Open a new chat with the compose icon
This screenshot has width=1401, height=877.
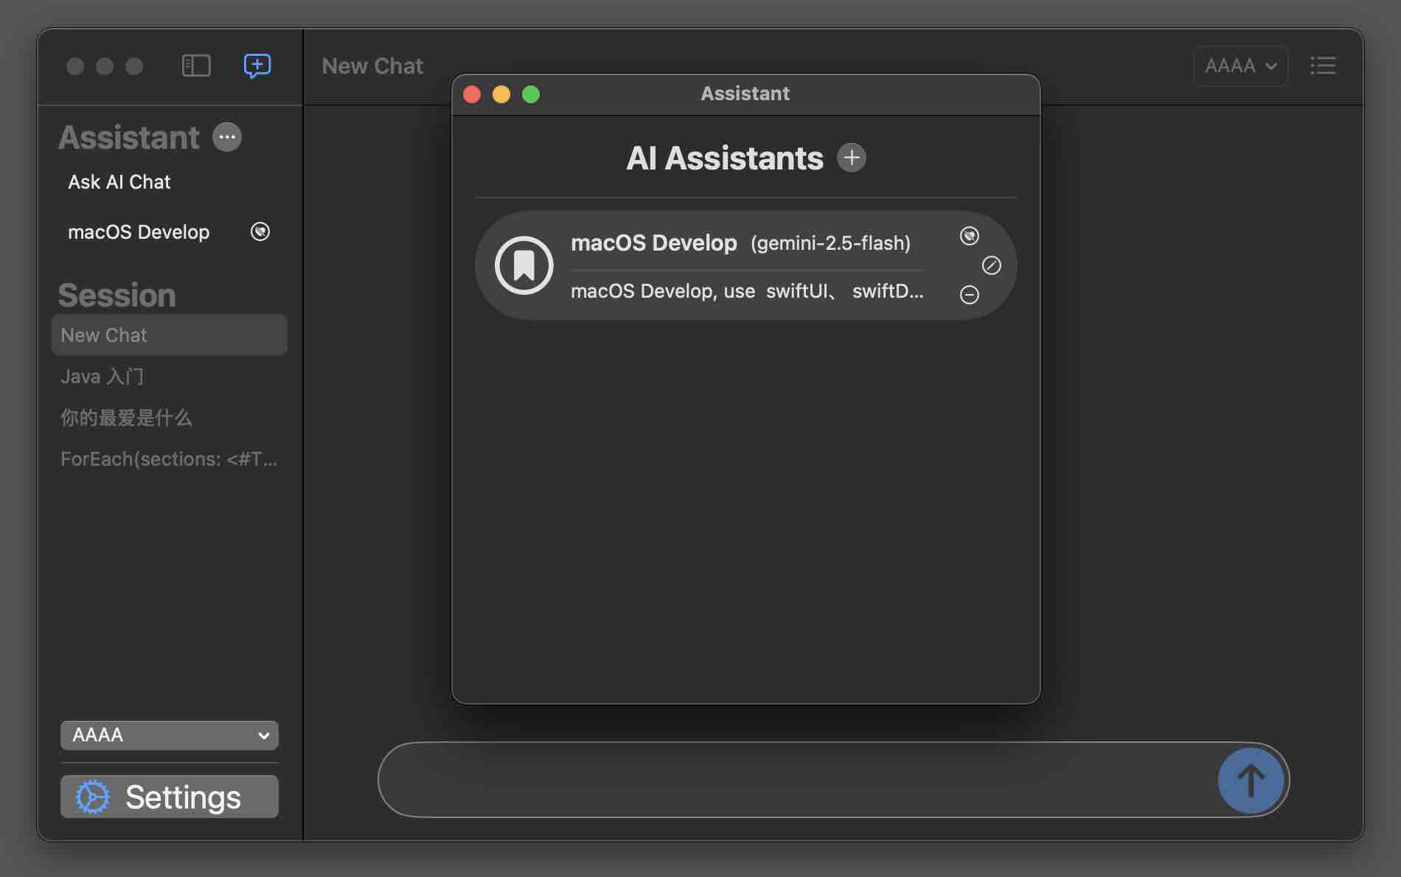257,66
